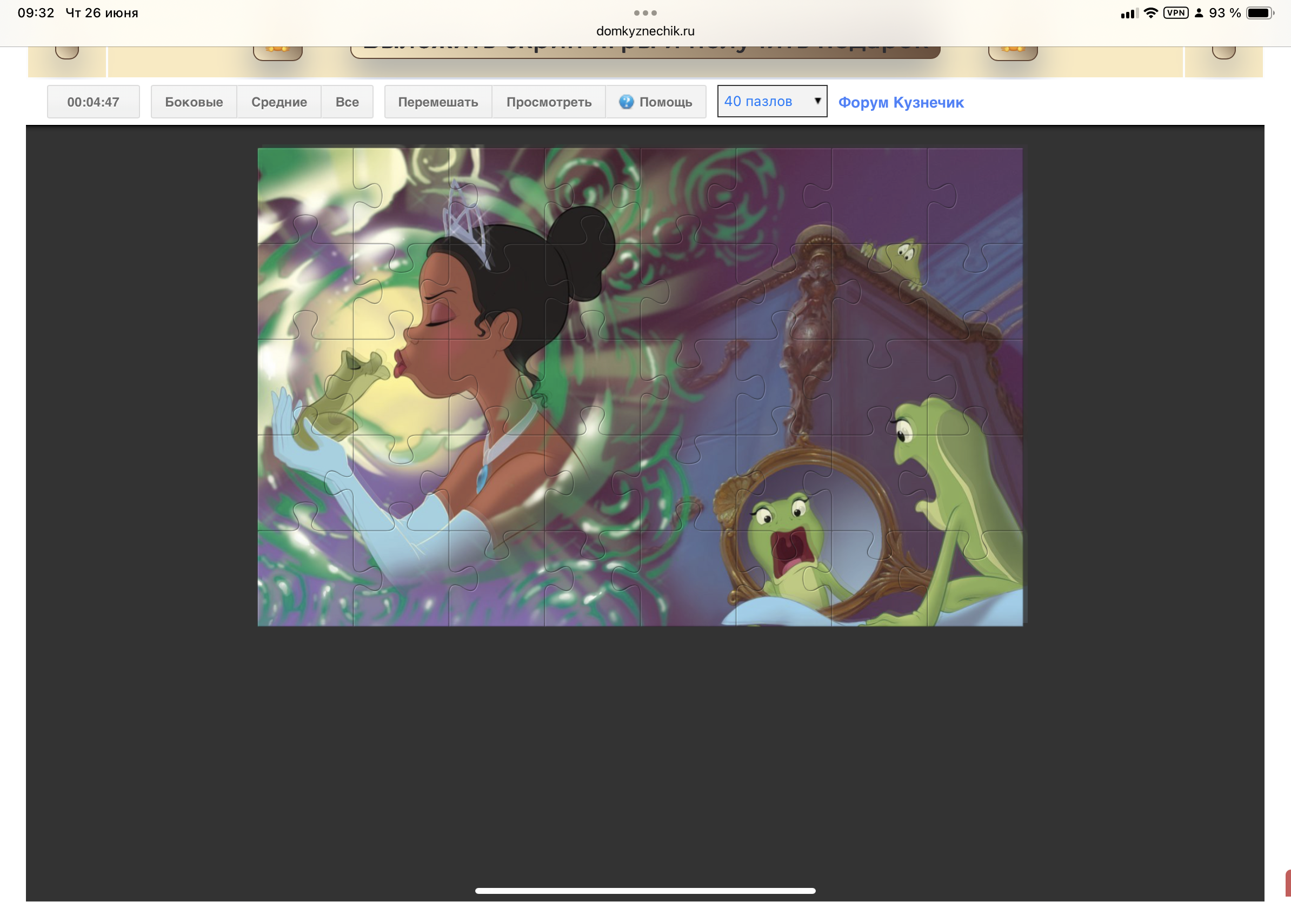Open the Помощь help button

(x=656, y=102)
